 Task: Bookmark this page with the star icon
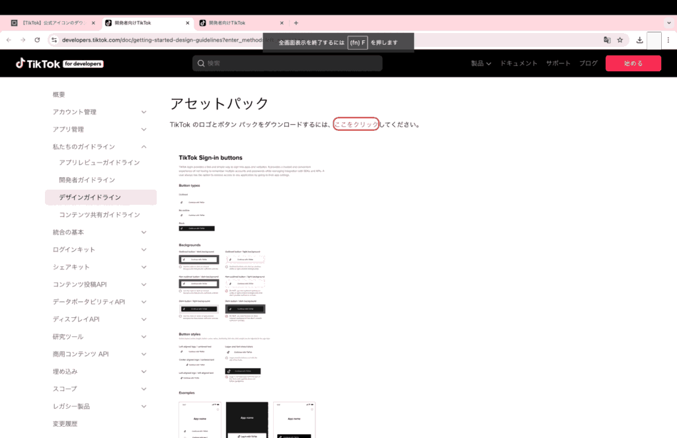pos(620,40)
